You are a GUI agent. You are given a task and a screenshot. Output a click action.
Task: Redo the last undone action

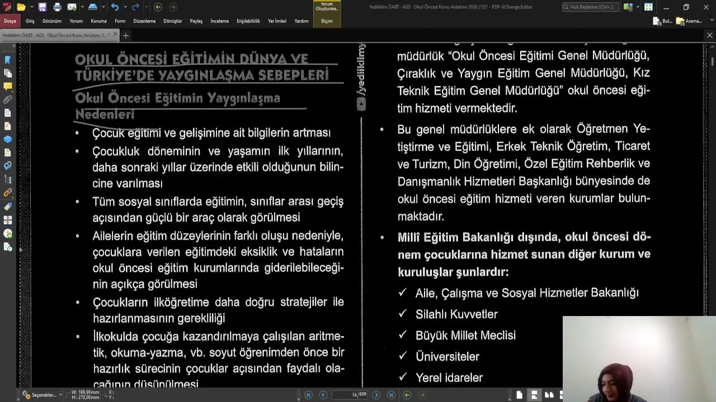coord(135,7)
